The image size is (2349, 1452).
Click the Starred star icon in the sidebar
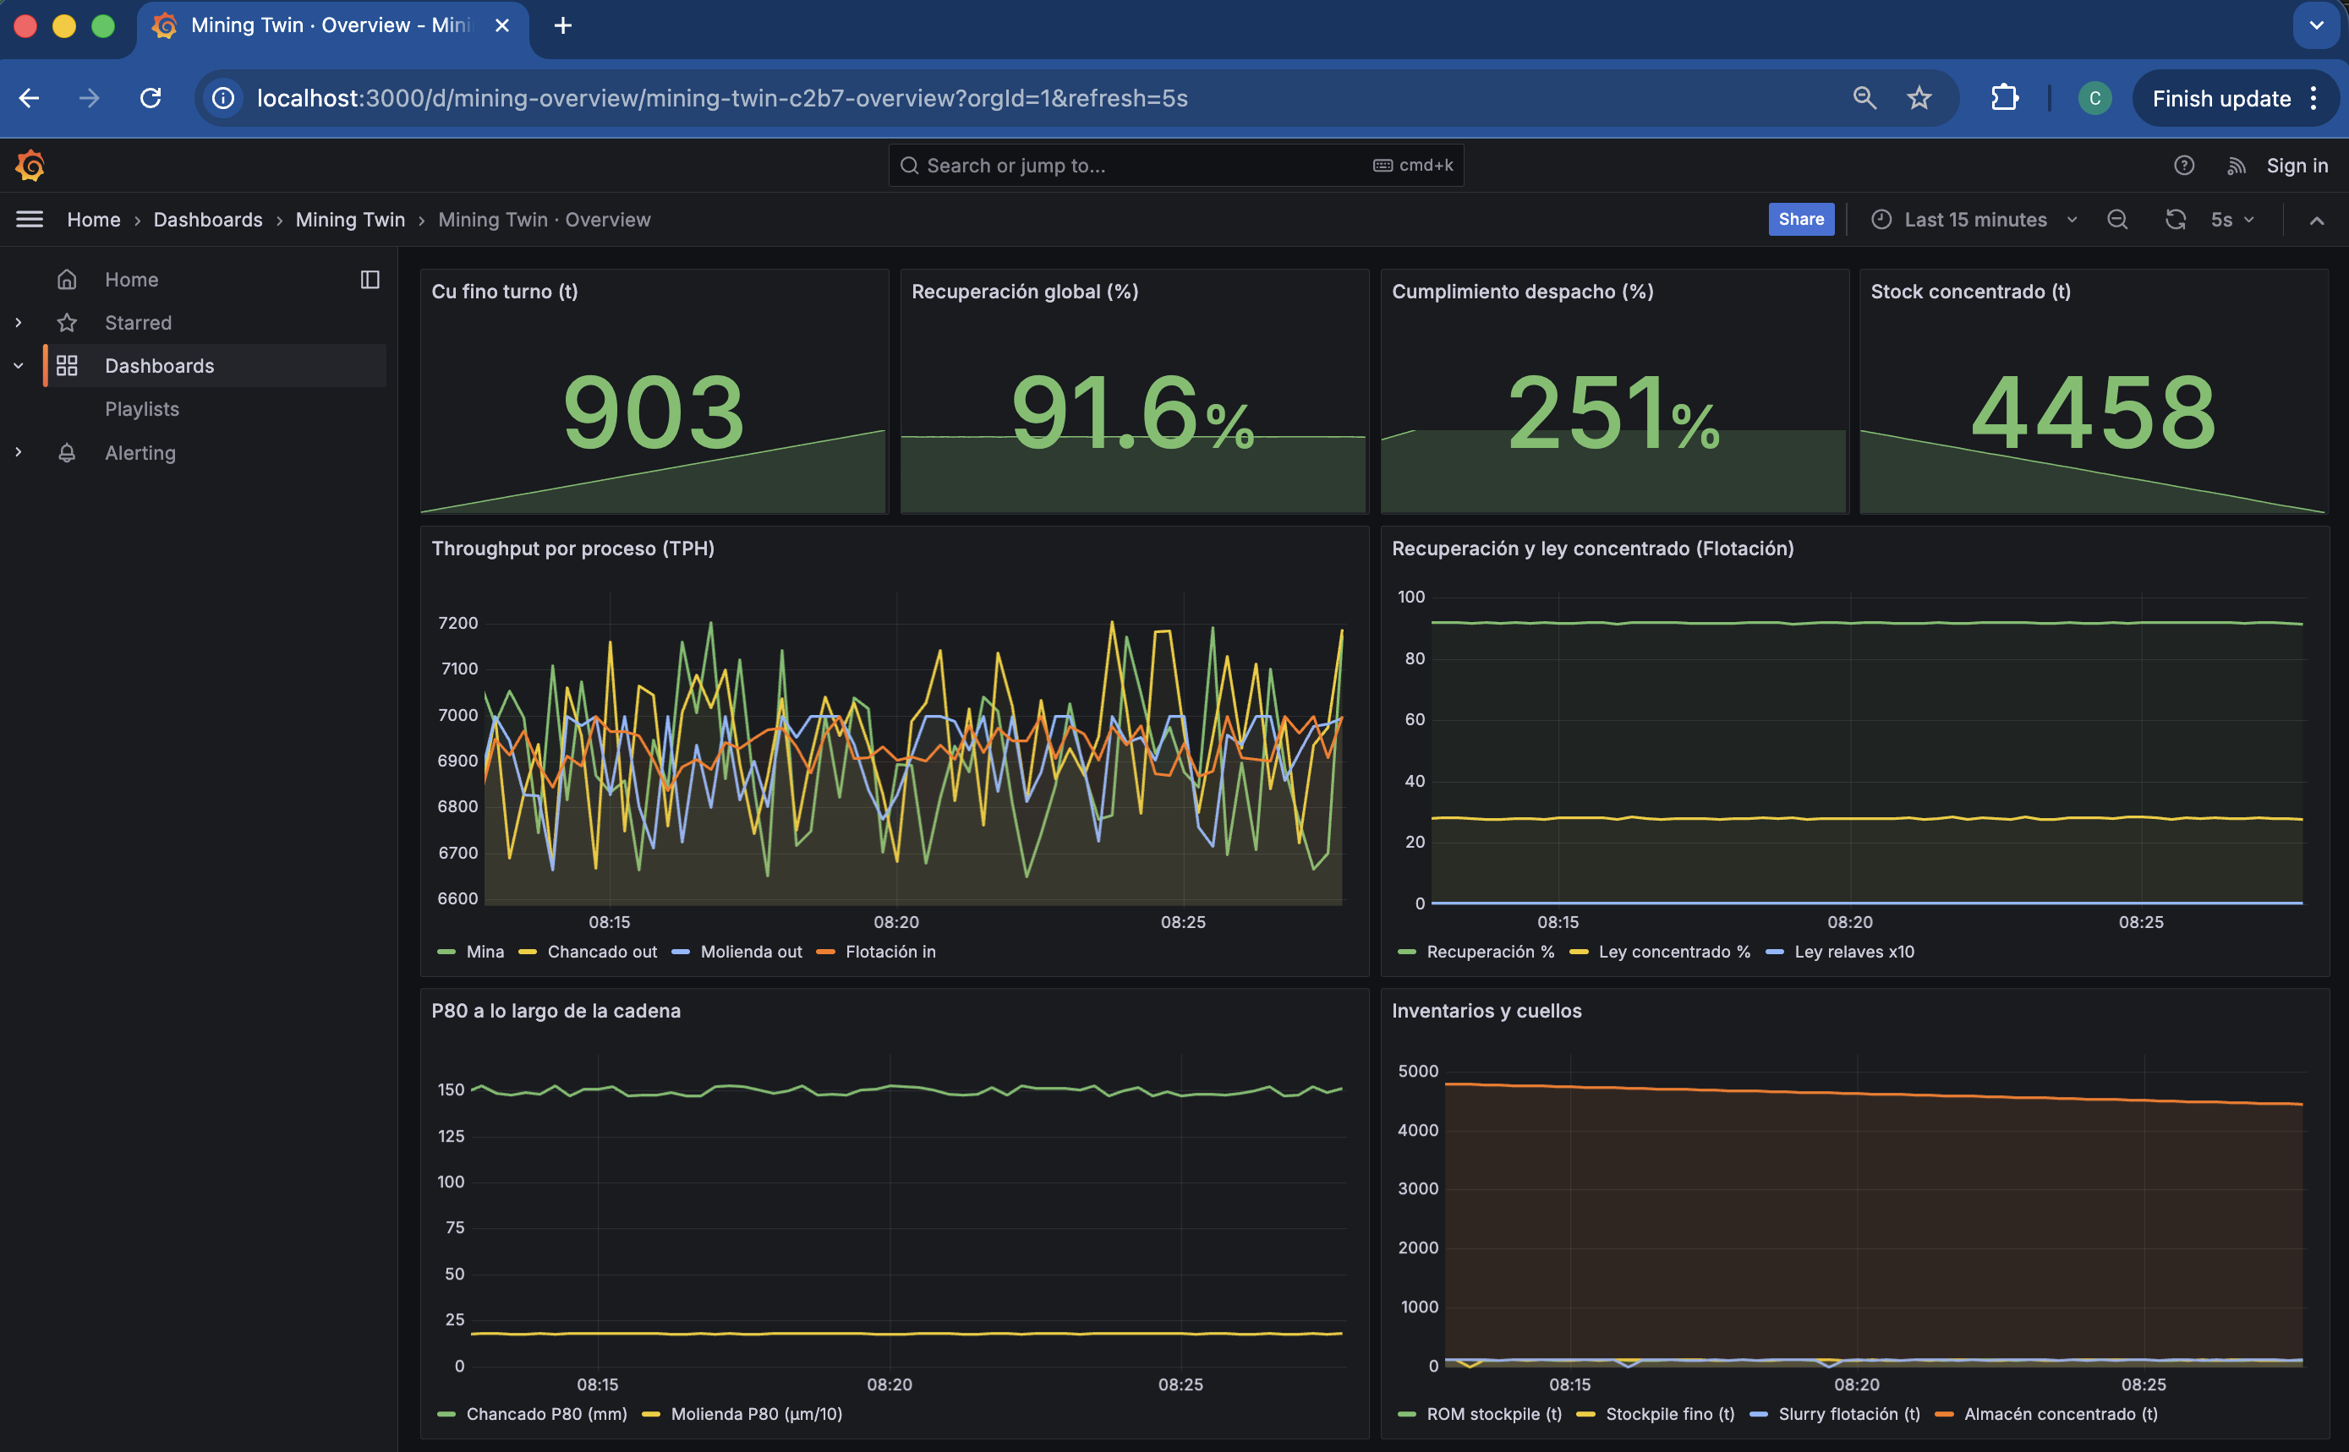[66, 323]
